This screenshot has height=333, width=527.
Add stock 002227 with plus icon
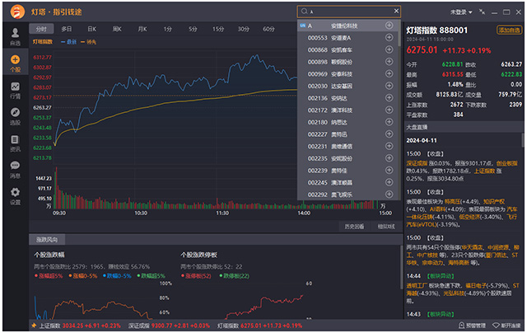coord(389,134)
